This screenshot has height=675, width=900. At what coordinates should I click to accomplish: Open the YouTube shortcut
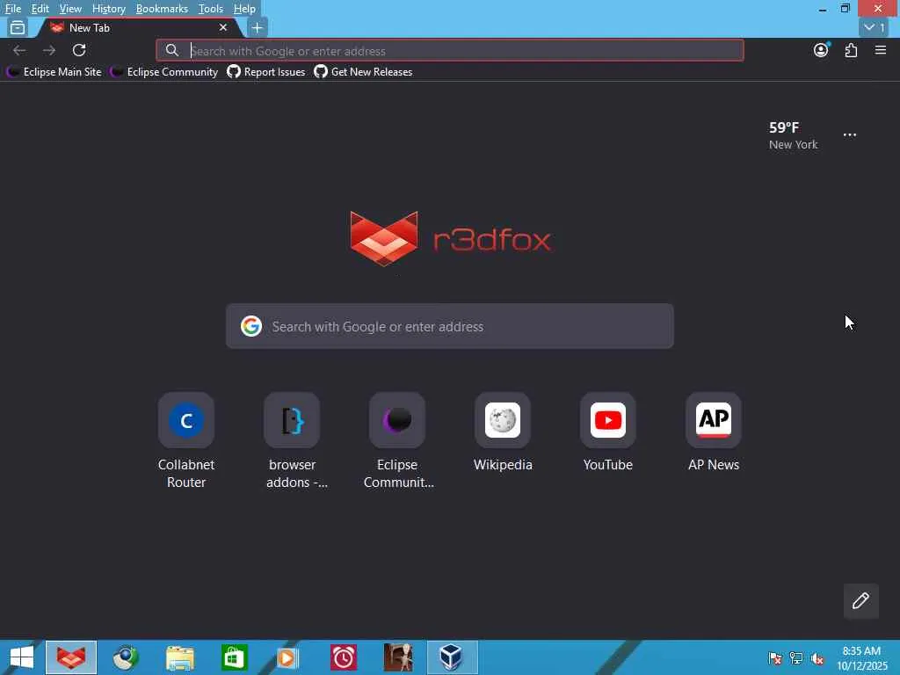click(608, 433)
